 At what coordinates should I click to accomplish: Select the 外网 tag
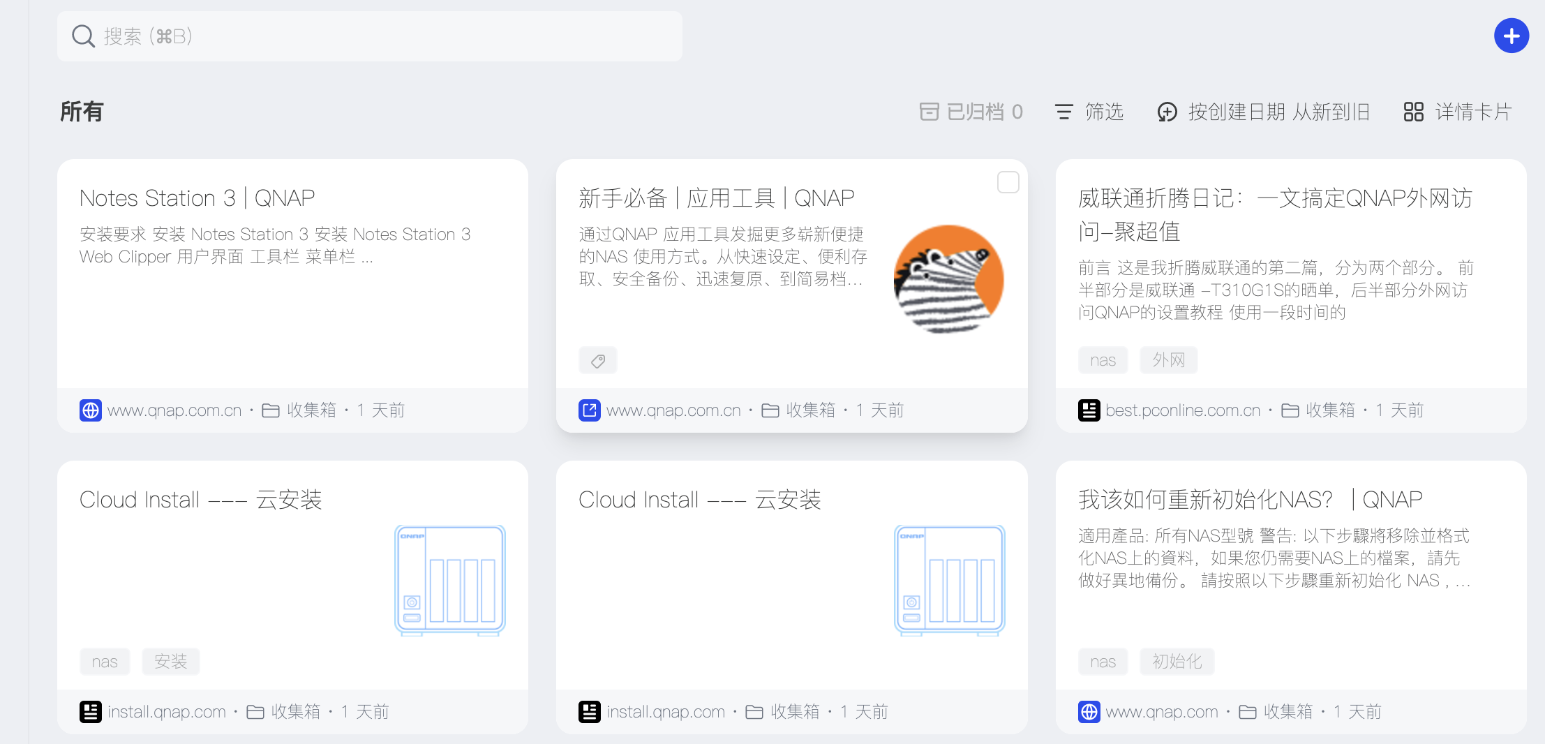click(1168, 360)
